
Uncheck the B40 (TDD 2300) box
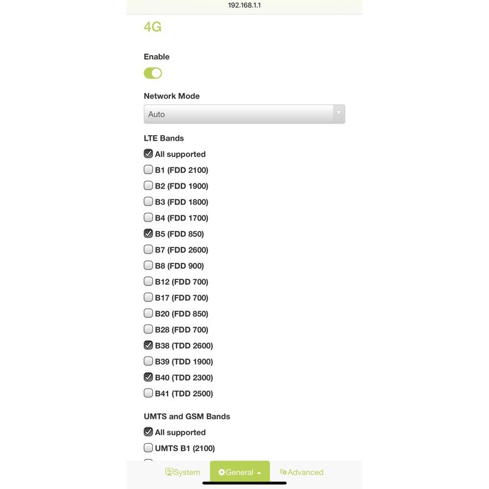[x=148, y=377]
